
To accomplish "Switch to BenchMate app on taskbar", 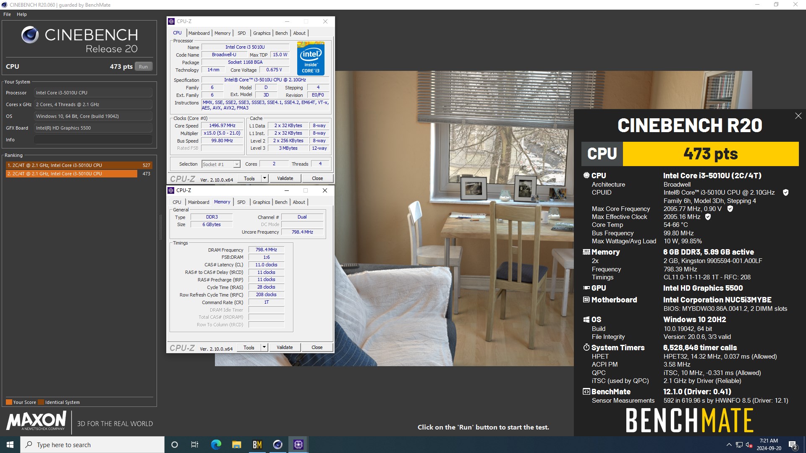I will [x=257, y=445].
